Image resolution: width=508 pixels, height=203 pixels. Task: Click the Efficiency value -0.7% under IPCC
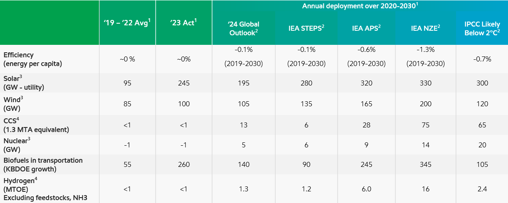(482, 59)
